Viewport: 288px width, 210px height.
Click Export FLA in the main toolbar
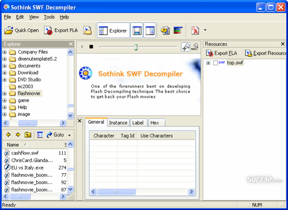61,30
